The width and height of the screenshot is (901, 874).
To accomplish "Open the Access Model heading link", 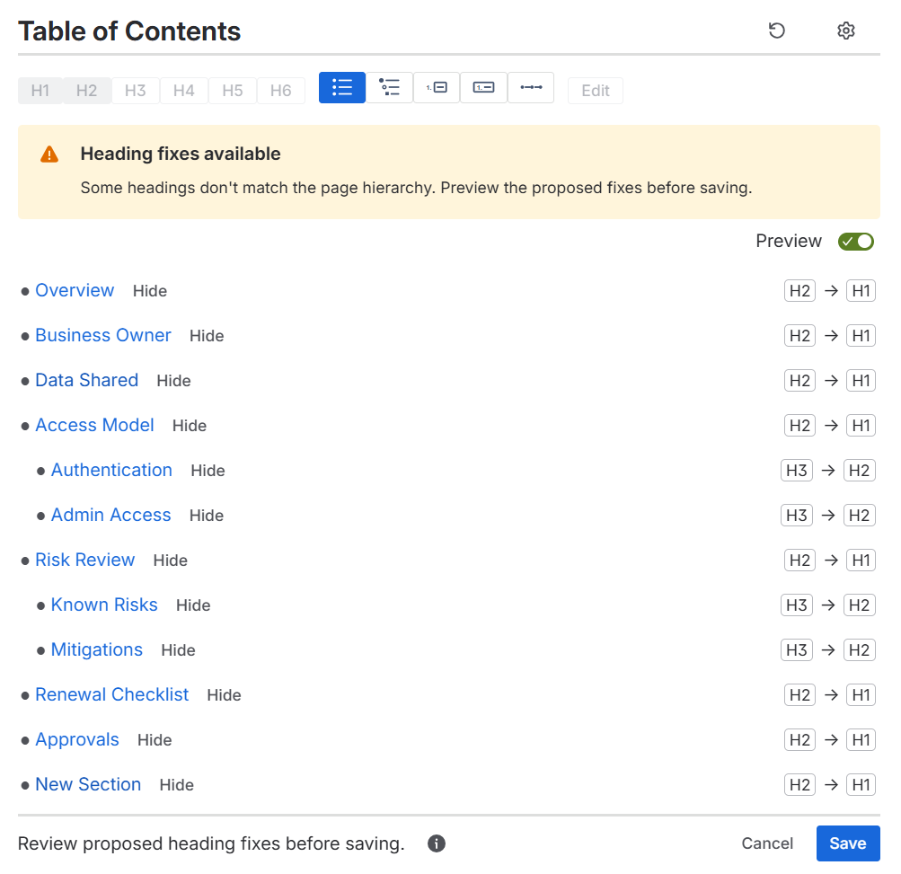I will click(x=95, y=425).
